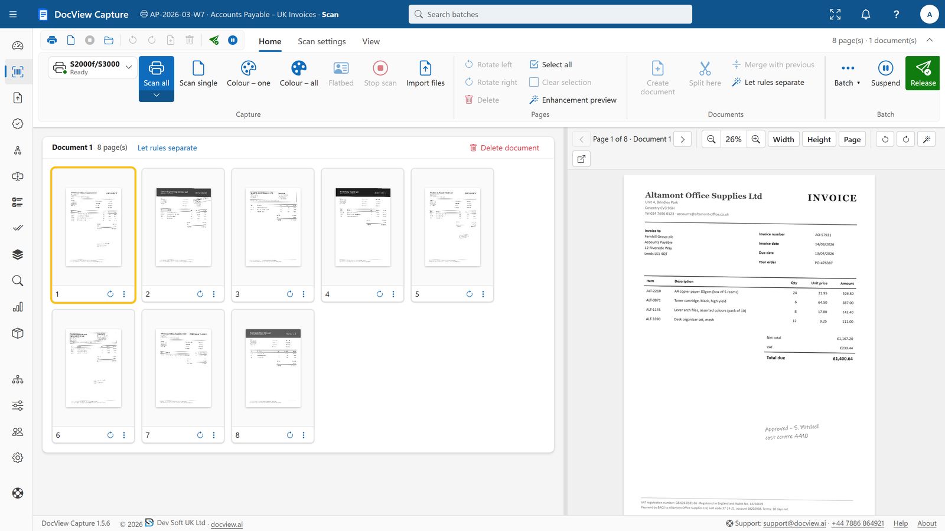Switch to Scan settings tab

(x=322, y=41)
